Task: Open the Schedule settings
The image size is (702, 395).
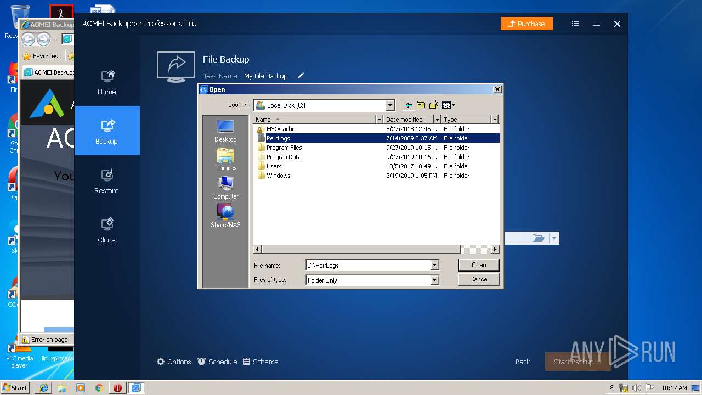Action: click(x=217, y=362)
